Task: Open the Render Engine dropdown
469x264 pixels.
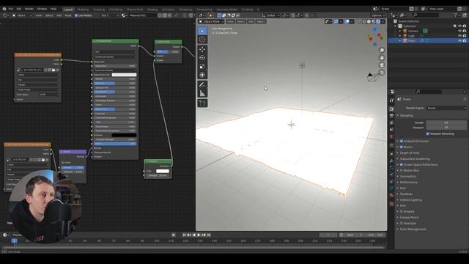Action: tap(446, 108)
